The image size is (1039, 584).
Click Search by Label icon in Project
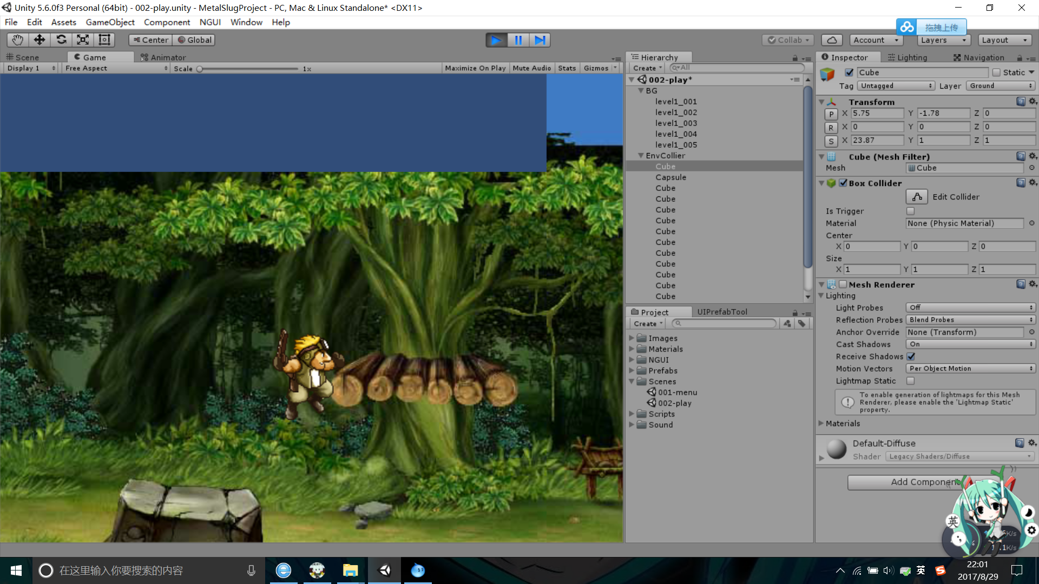pyautogui.click(x=802, y=323)
